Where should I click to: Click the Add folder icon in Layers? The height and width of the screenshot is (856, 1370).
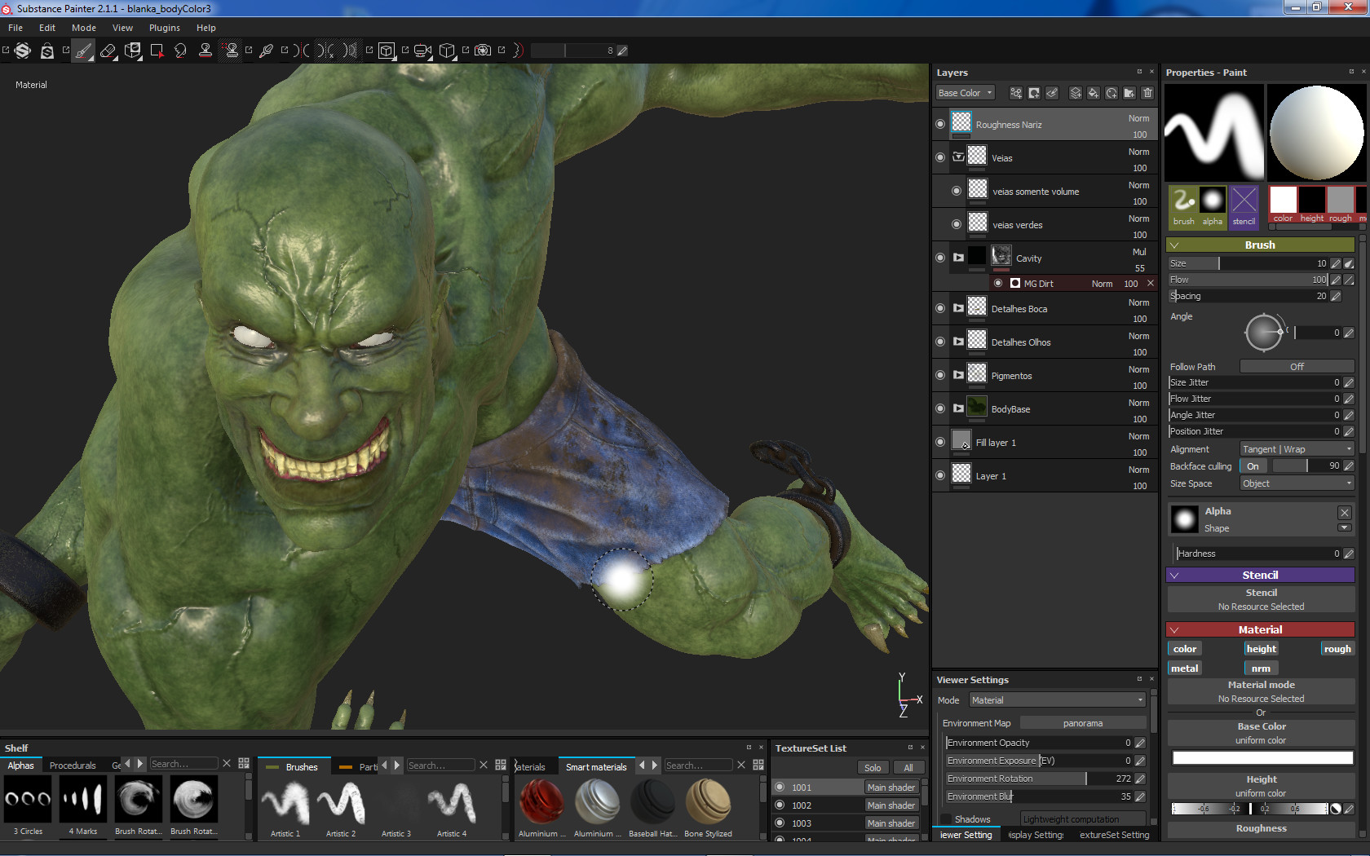[x=1129, y=93]
